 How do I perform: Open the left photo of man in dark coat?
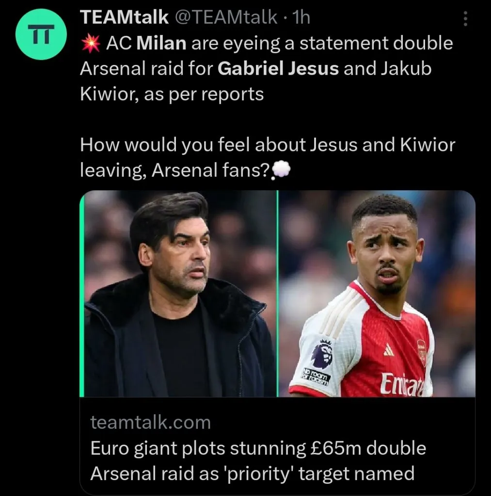pos(179,294)
